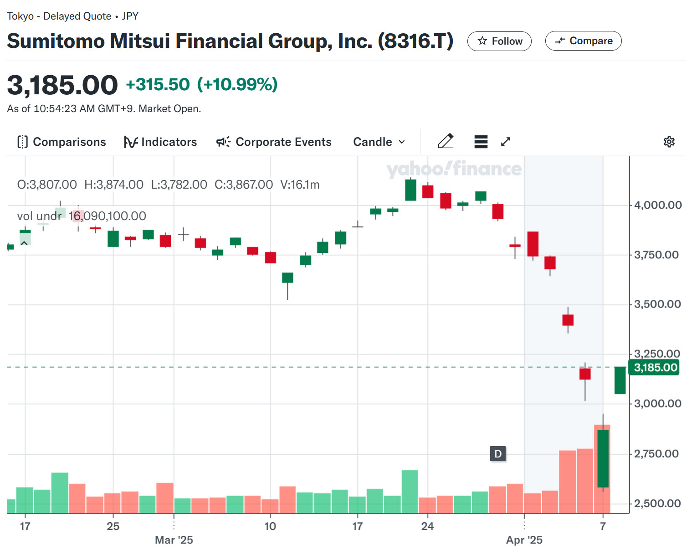Click the V:16.1m volume value
This screenshot has height=550, width=697.
point(300,185)
